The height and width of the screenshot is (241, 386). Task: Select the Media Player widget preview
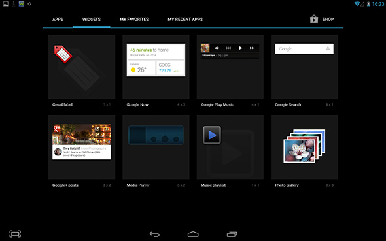coord(156,135)
